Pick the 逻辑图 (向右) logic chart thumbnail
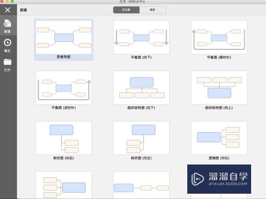The width and height of the screenshot is (266, 199). click(219, 138)
